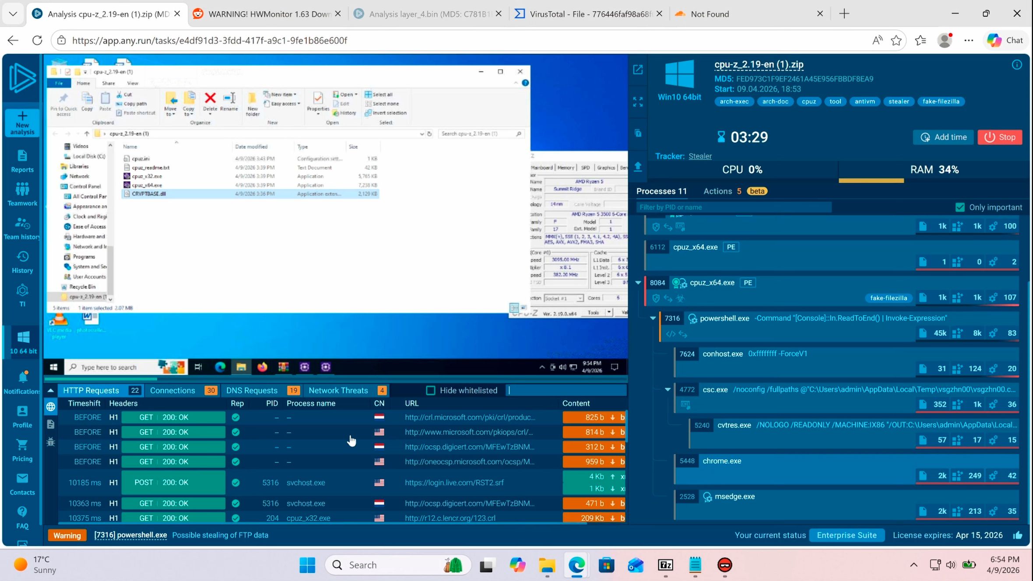Click the New analysis sidebar icon
This screenshot has width=1033, height=581.
pos(22,122)
